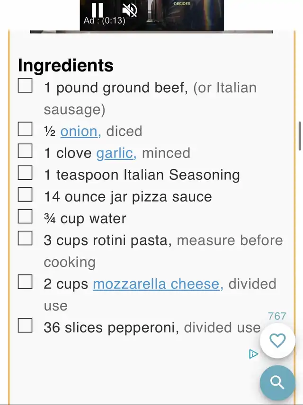
Task: Click the video ad progress bar
Action: click(x=151, y=32)
